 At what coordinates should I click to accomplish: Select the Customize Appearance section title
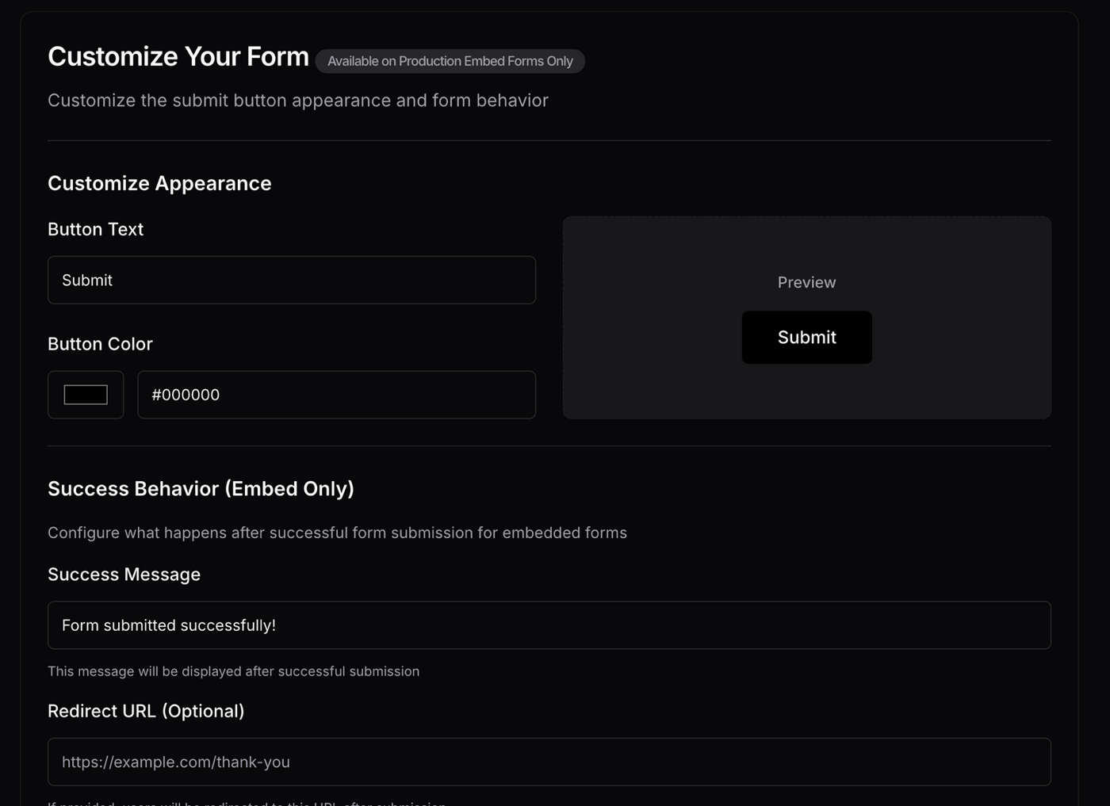click(159, 183)
